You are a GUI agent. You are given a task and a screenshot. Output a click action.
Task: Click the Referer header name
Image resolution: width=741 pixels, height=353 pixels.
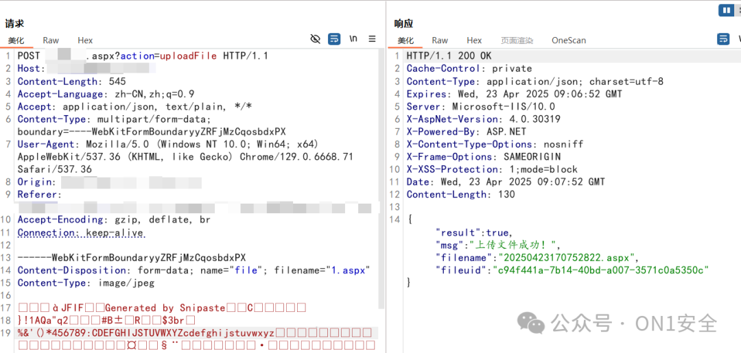point(38,195)
